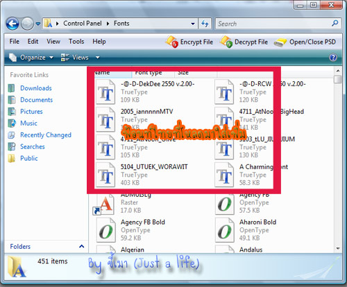Refresh the Fonts folder view
The width and height of the screenshot is (347, 287).
click(x=205, y=24)
